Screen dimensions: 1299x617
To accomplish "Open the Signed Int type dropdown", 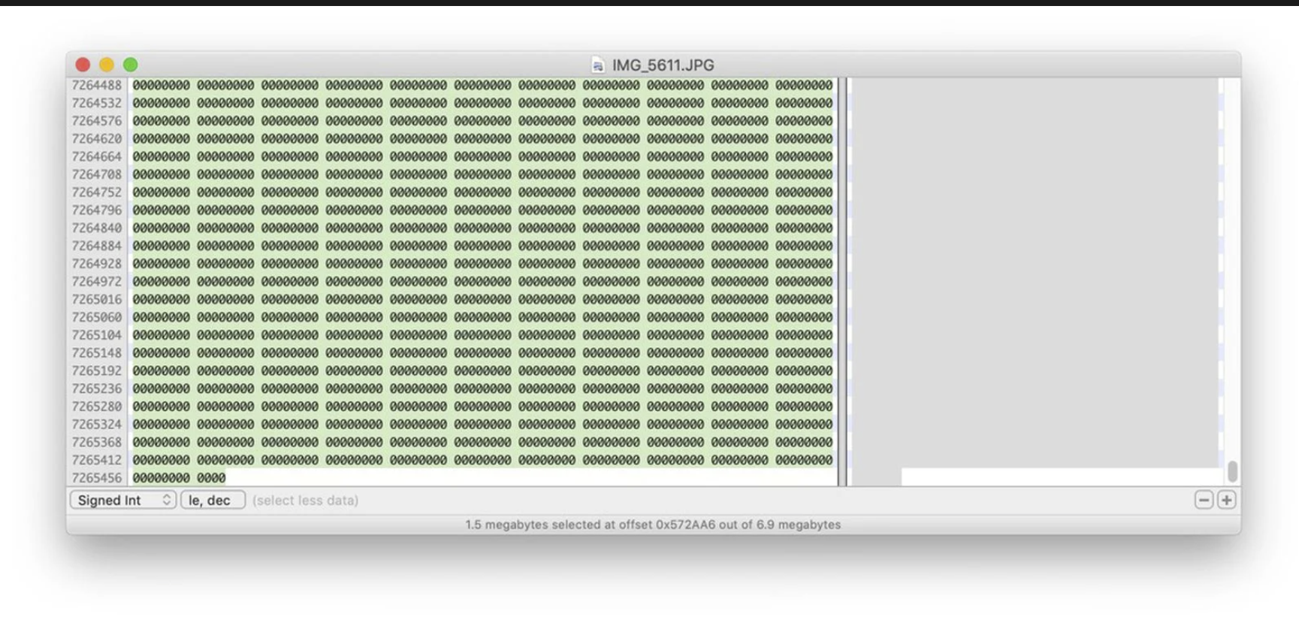I will click(x=122, y=501).
